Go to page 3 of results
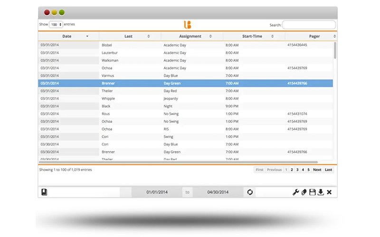The width and height of the screenshot is (380, 237). pos(297,170)
